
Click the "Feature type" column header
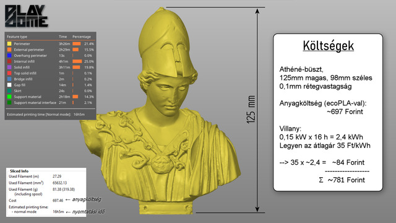17,37
